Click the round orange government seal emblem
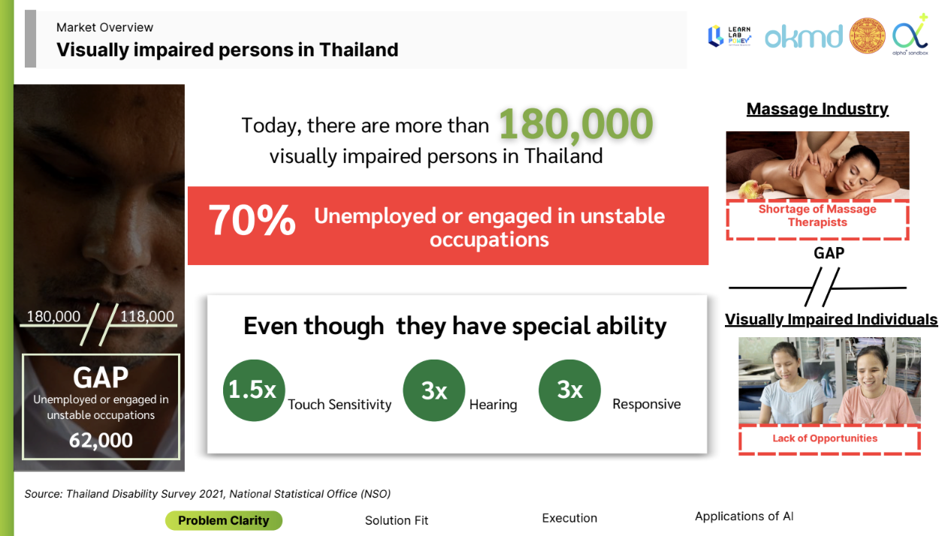The image size is (942, 536). click(868, 35)
